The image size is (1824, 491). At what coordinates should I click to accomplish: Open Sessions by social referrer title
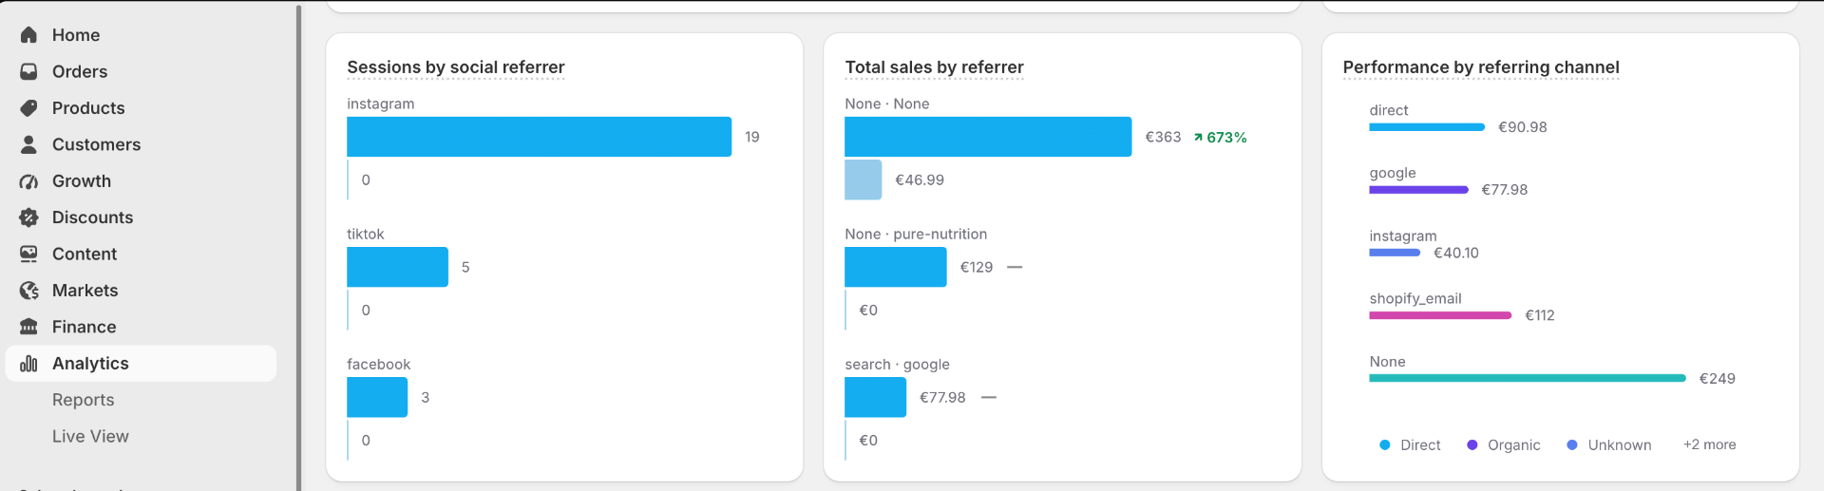click(x=456, y=67)
